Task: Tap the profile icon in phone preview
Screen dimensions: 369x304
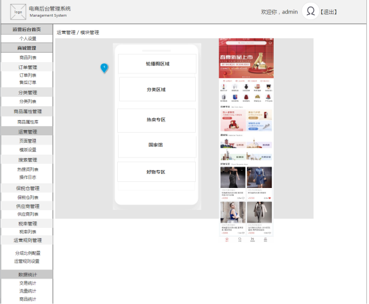Action: pos(265,239)
